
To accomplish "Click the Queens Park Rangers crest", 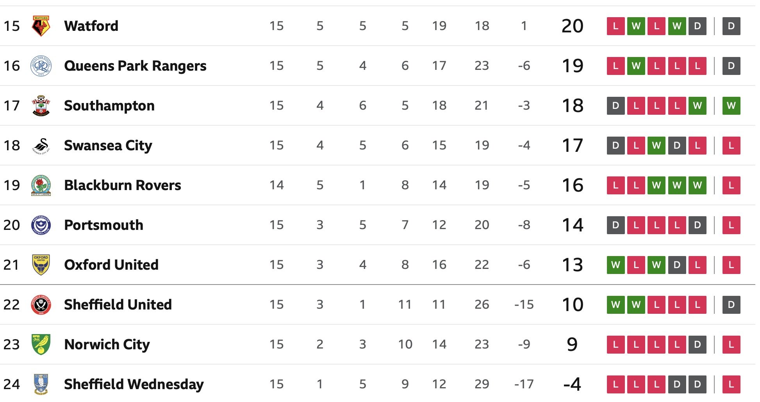I will click(x=41, y=66).
